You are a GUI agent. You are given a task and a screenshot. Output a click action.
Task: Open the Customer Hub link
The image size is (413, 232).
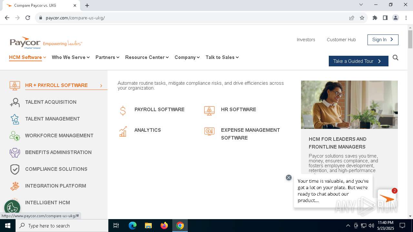point(341,40)
